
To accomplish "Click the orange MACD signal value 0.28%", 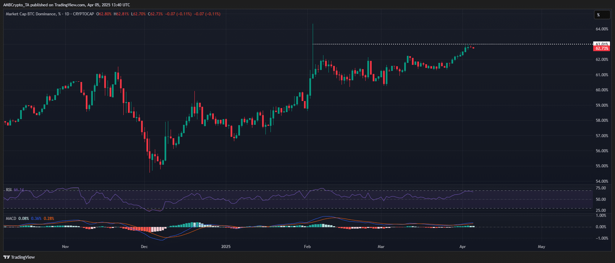I will [x=49, y=218].
